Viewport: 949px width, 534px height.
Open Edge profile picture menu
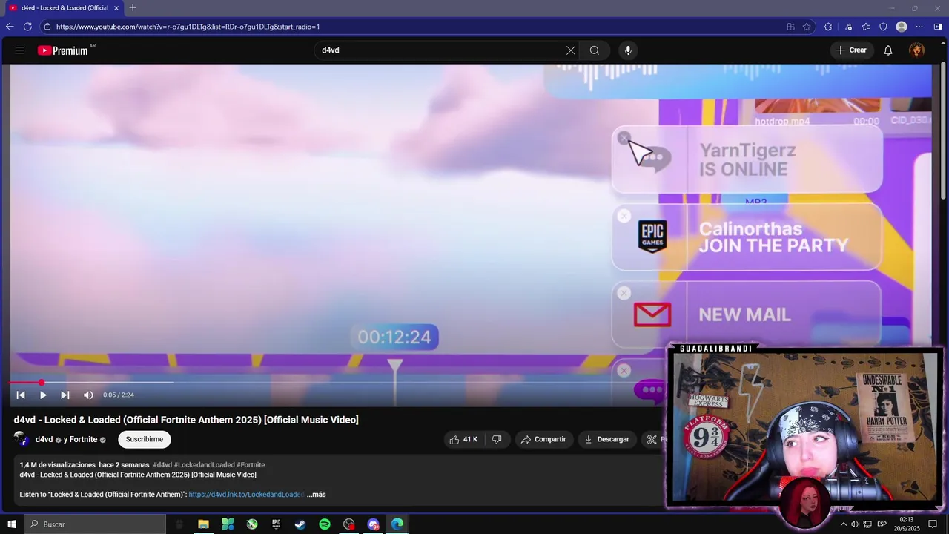(x=902, y=27)
